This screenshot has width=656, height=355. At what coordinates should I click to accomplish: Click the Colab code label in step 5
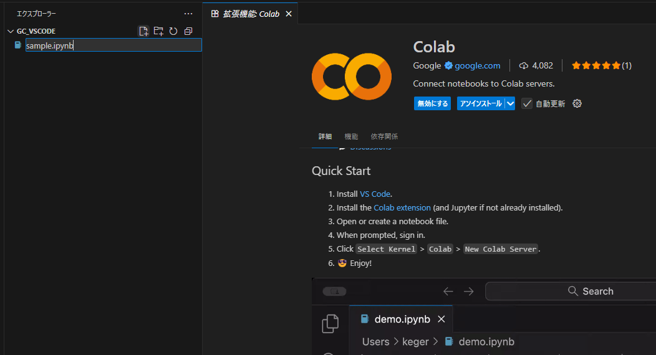440,249
